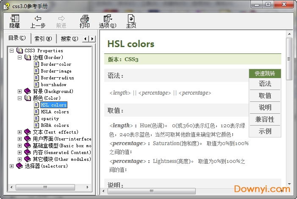Click the content pane scroll-down arrow
The height and width of the screenshot is (199, 297).
tap(289, 184)
